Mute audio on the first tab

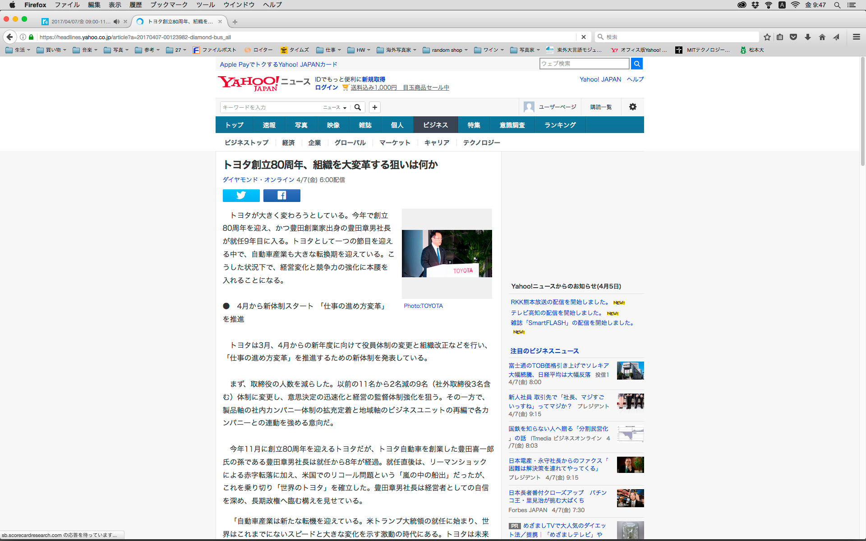pos(116,21)
